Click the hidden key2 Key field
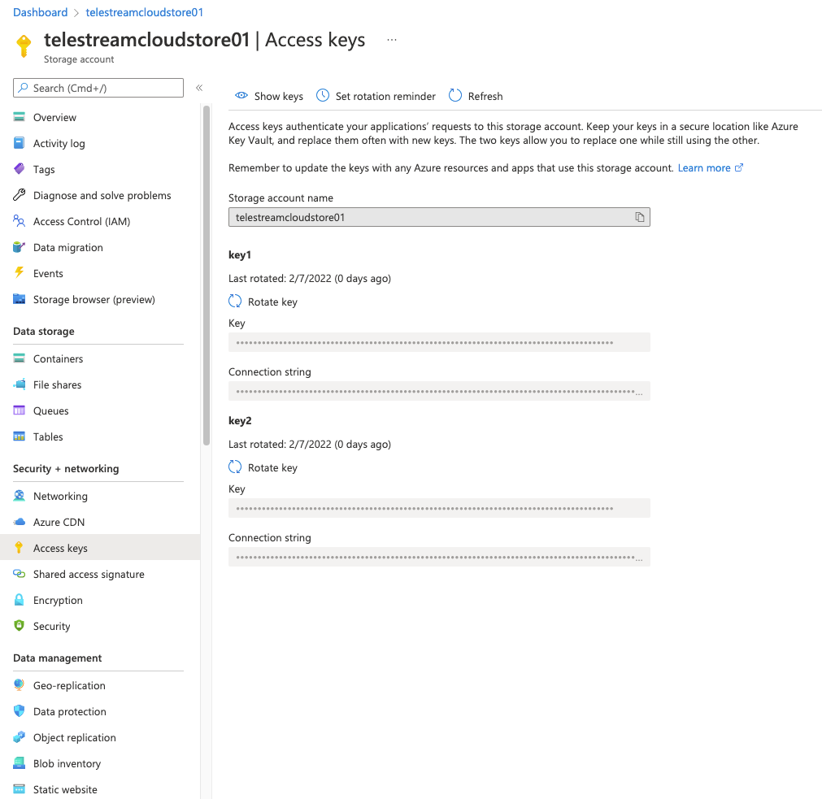This screenshot has width=822, height=799. click(x=439, y=508)
